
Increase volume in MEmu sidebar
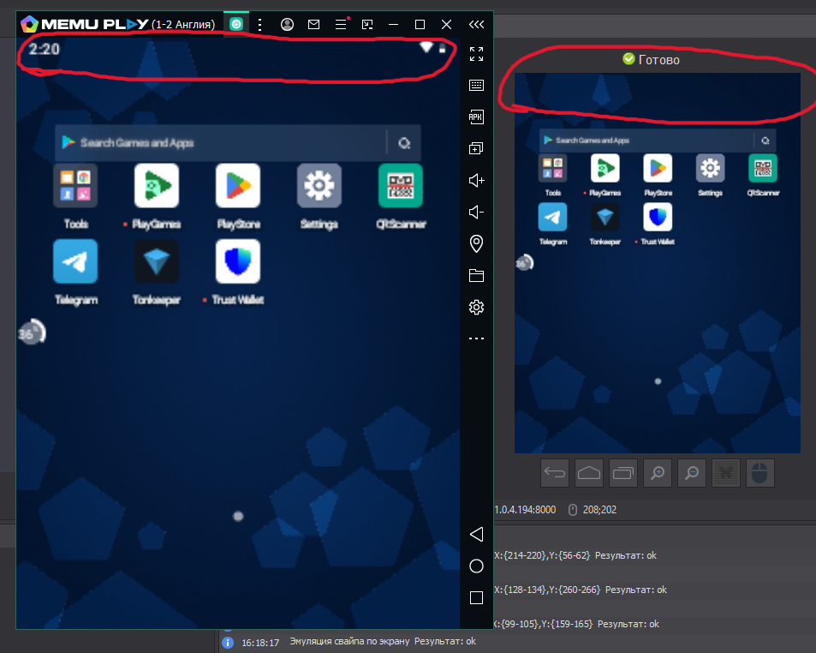coord(476,180)
